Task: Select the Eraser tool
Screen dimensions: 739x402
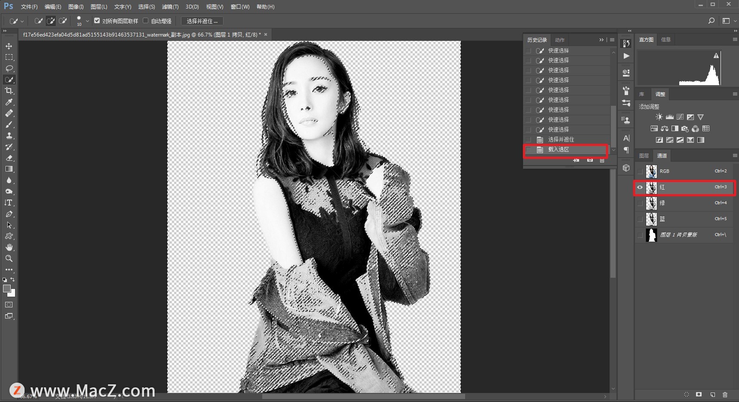Action: tap(9, 158)
